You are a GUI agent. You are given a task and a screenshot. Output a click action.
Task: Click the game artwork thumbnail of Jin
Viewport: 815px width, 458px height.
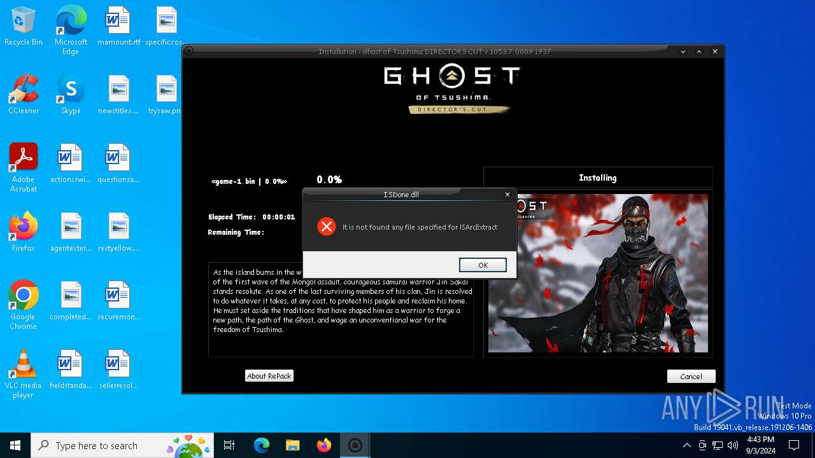pyautogui.click(x=598, y=273)
